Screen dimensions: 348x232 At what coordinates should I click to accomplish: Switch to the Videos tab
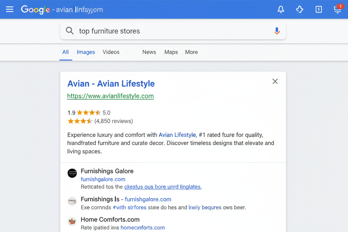pos(111,52)
